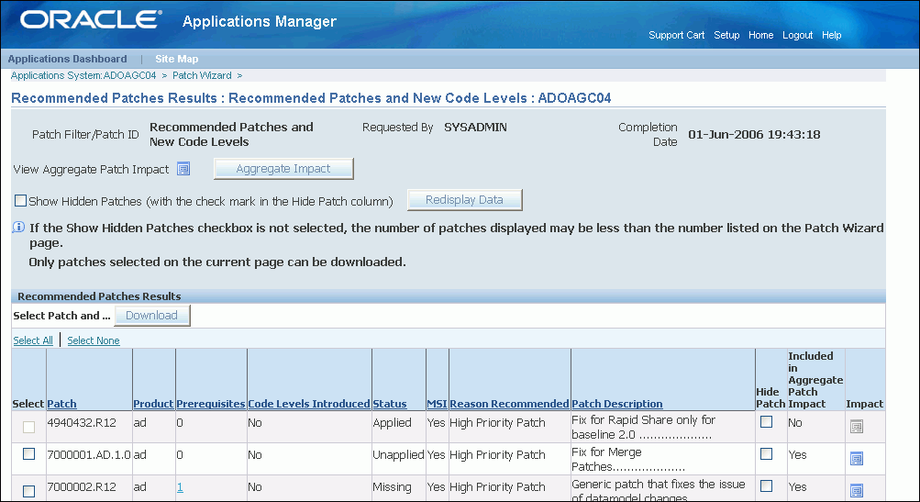Click completion date 01-Jun-2006 19:43:18

pyautogui.click(x=754, y=135)
